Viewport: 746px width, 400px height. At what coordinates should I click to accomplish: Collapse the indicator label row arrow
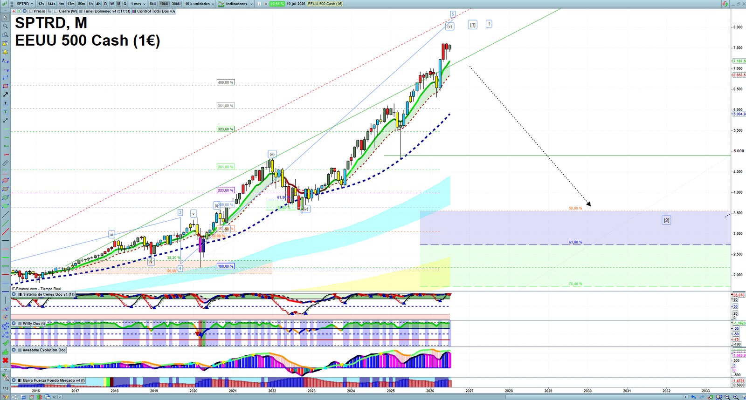click(5, 11)
